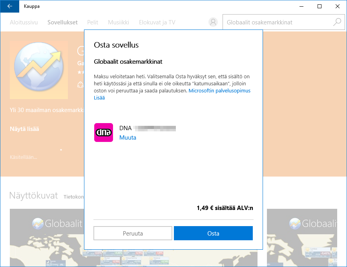Close the Kauppa window
The image size is (347, 267).
click(337, 6)
